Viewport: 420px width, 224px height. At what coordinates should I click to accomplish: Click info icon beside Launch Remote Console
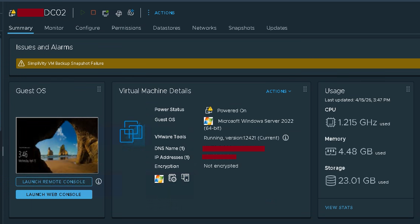pyautogui.click(x=99, y=182)
